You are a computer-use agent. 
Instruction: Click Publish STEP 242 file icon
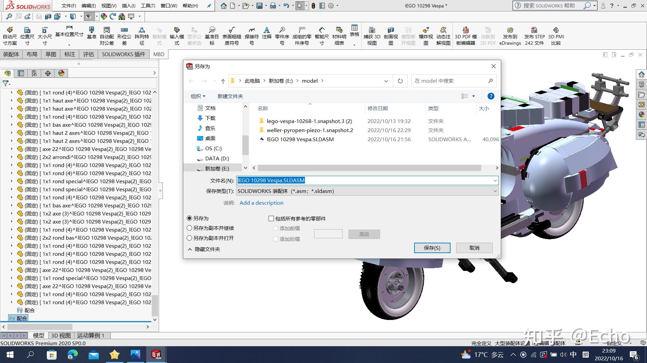tap(534, 36)
